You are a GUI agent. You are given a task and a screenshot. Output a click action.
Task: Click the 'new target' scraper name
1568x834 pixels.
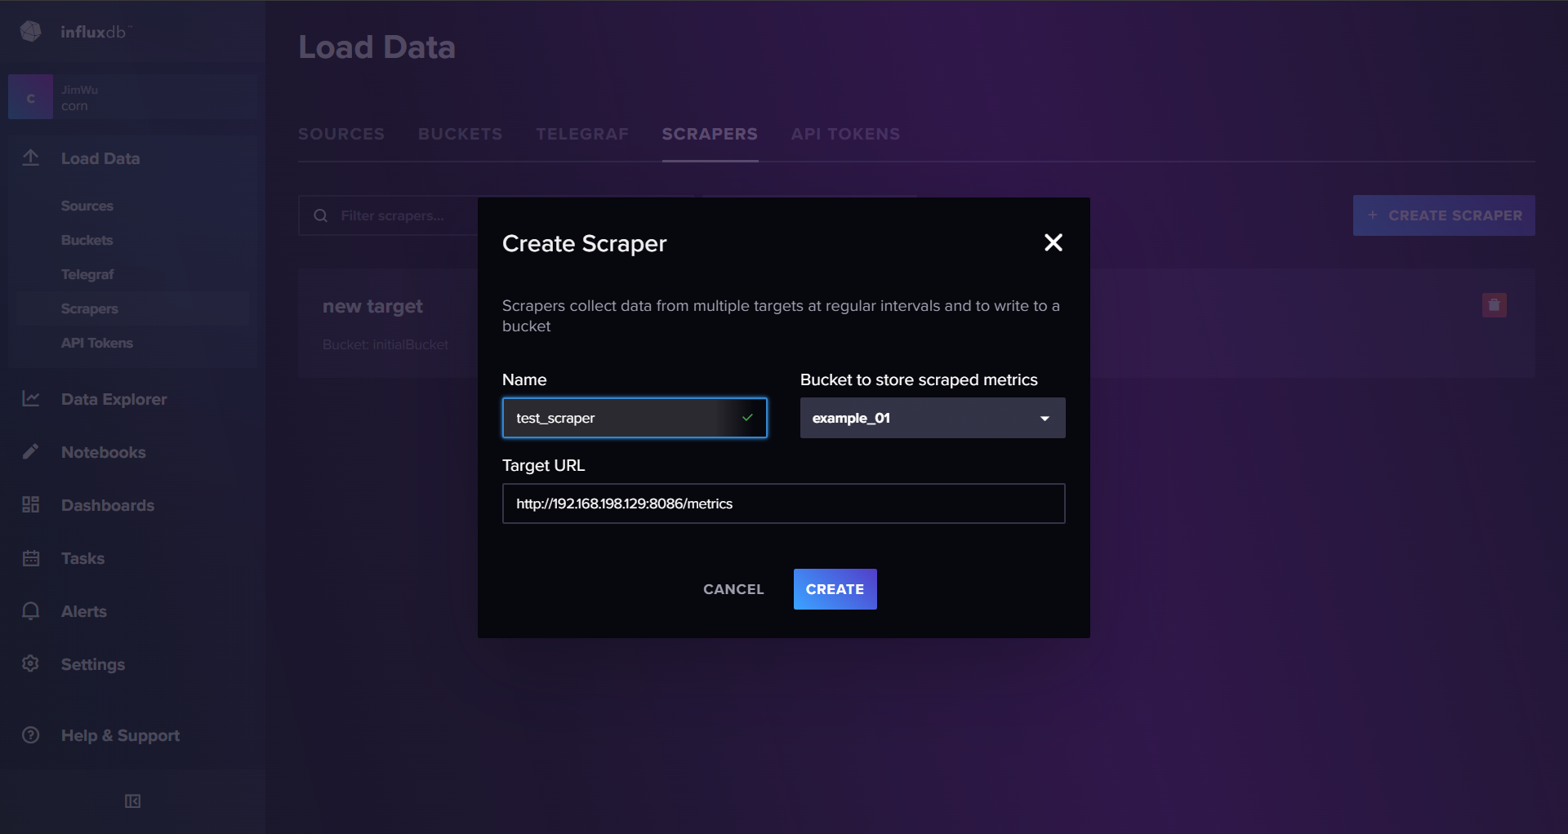372,306
